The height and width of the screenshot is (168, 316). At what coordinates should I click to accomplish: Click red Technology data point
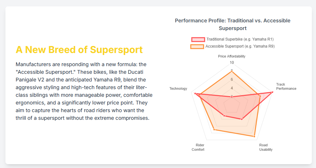pos(195,93)
